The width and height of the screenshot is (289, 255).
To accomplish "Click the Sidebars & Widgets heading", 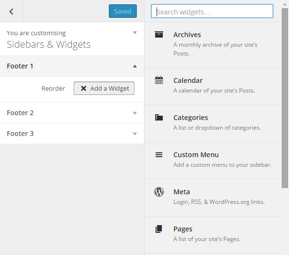I will pyautogui.click(x=49, y=44).
